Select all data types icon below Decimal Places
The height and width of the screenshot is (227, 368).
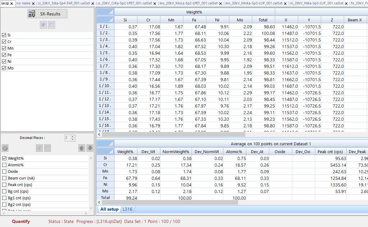39,148
